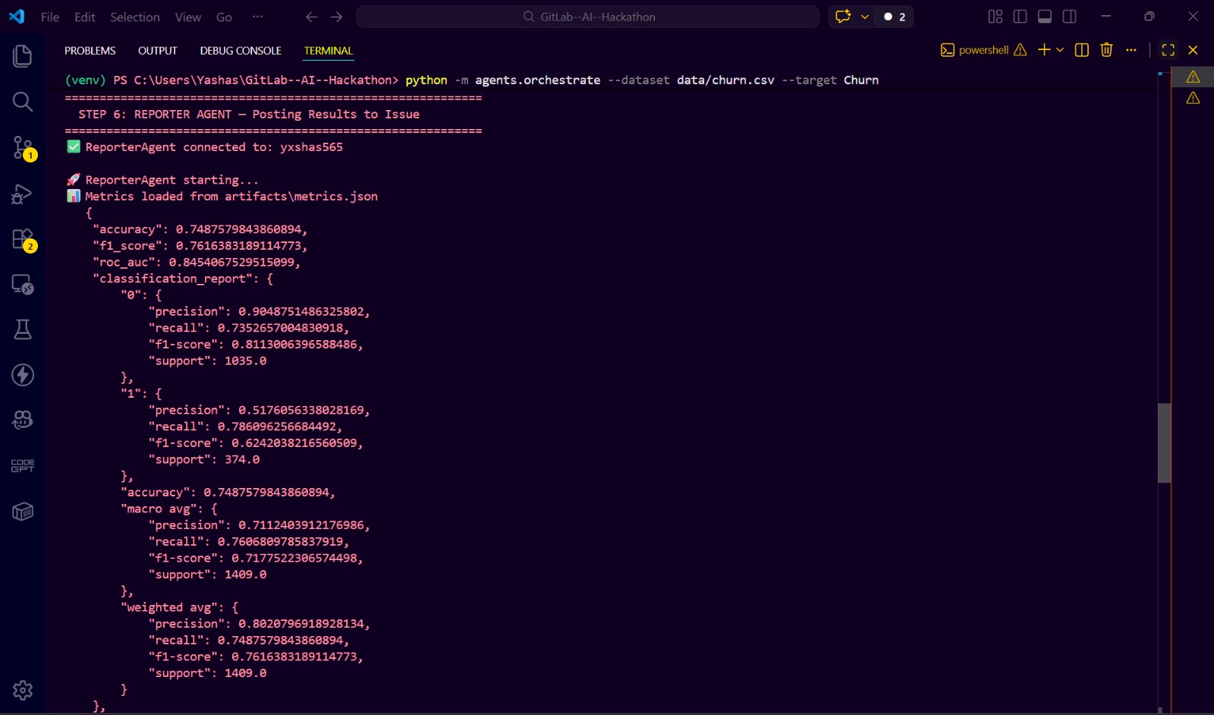
Task: Click the "f1-score": 0.7177522306574498 line
Action: pos(256,559)
